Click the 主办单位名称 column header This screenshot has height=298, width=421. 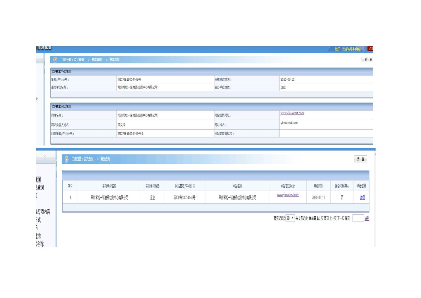tap(109, 186)
